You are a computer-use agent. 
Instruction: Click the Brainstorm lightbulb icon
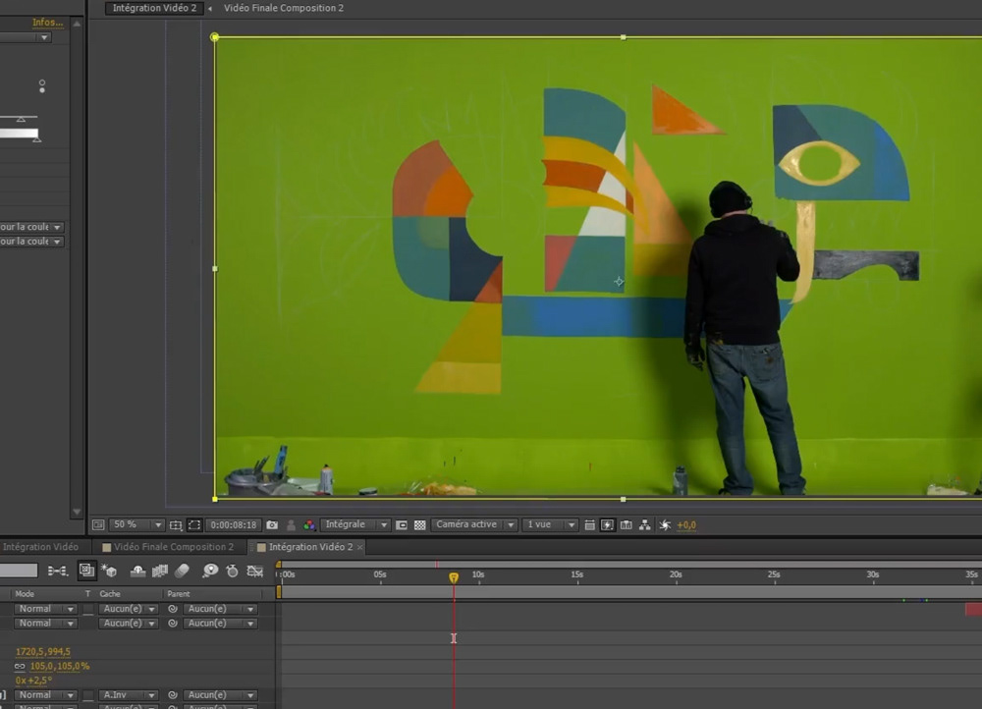point(209,571)
